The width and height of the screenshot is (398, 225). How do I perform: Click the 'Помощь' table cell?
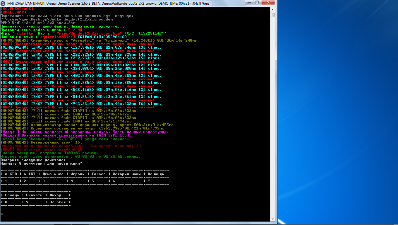tap(12, 195)
